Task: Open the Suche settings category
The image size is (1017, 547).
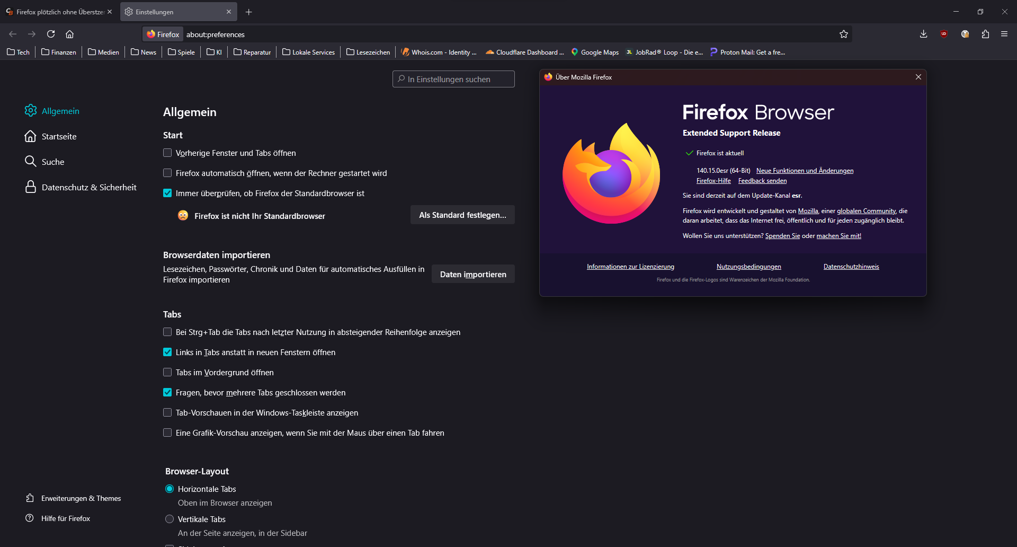Action: click(x=44, y=162)
